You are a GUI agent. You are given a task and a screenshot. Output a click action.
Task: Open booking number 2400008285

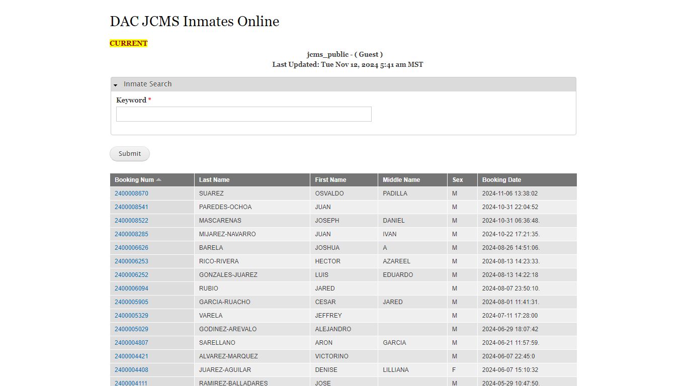(131, 234)
